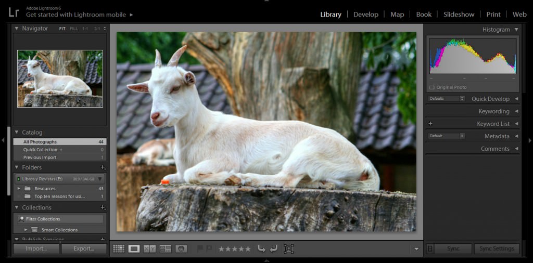The height and width of the screenshot is (263, 533).
Task: Set flag as picked icon
Action: click(200, 249)
